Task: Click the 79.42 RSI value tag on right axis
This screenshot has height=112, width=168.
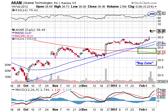Action: coord(161,13)
